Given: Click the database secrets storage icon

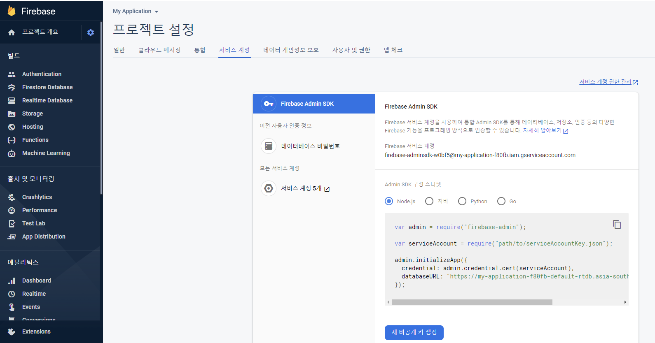Looking at the screenshot, I should coord(269,146).
